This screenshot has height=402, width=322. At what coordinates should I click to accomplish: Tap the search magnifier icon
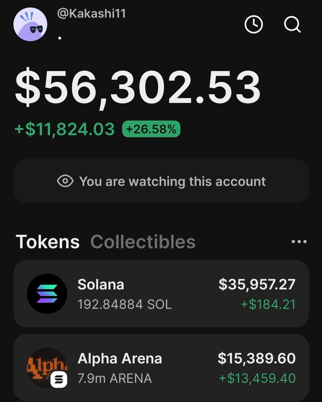pos(292,25)
